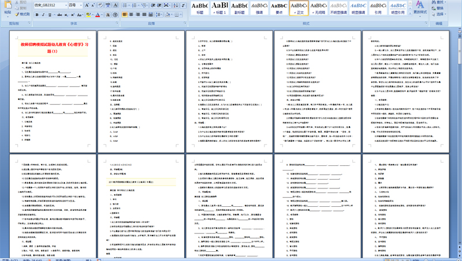Toggle Strikethrough formatting
462x261 pixels.
tap(59, 15)
